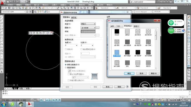Open the Pattern dropdown showing AR-HBONE

click(88, 28)
